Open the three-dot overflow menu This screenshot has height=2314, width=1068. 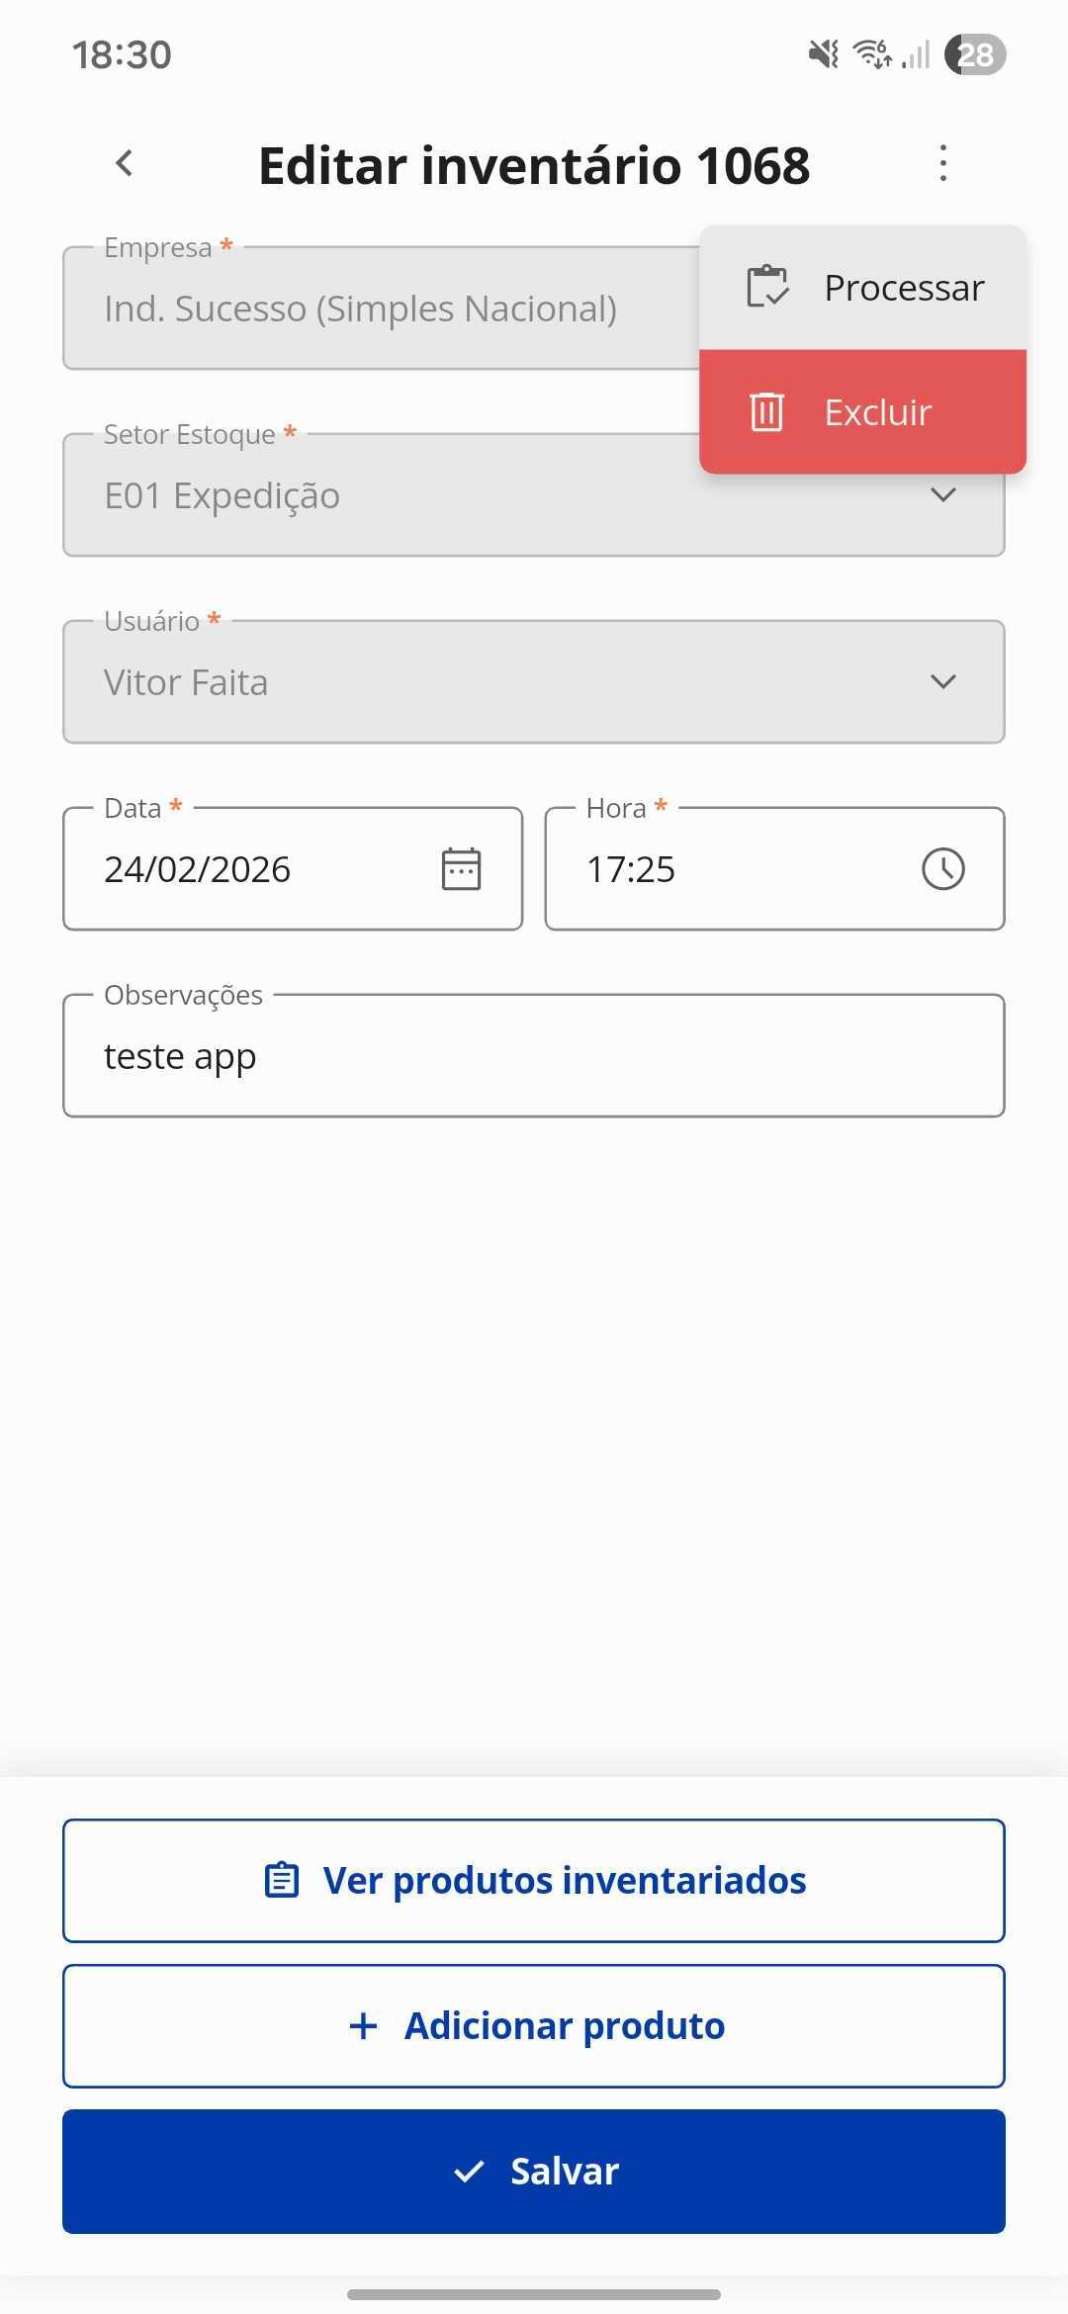(943, 163)
